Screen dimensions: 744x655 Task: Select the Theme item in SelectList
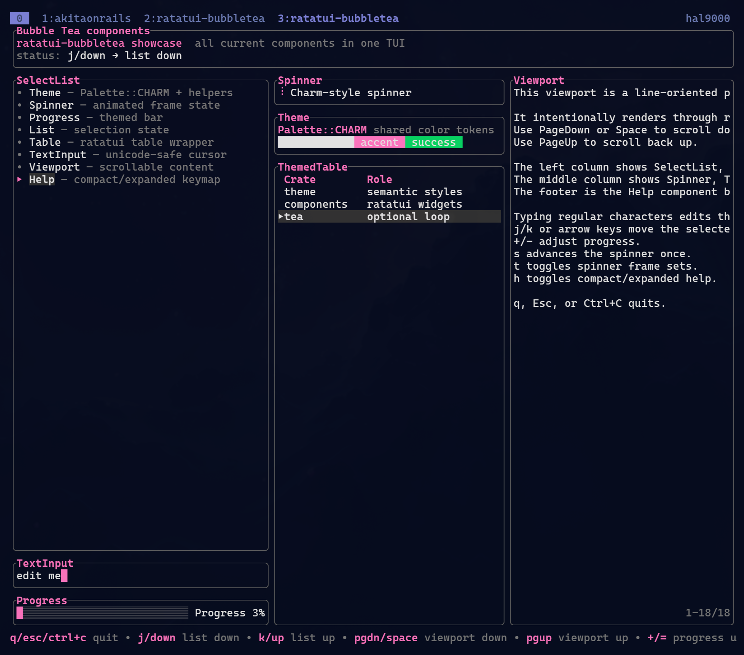125,93
